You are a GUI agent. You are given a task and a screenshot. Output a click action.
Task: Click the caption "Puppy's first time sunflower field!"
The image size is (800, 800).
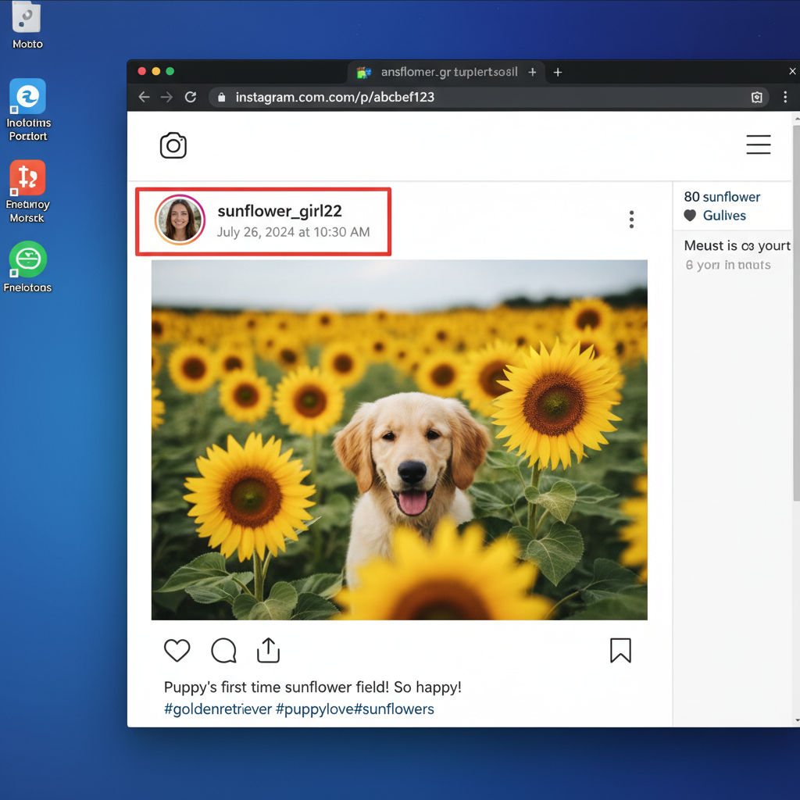click(x=277, y=687)
